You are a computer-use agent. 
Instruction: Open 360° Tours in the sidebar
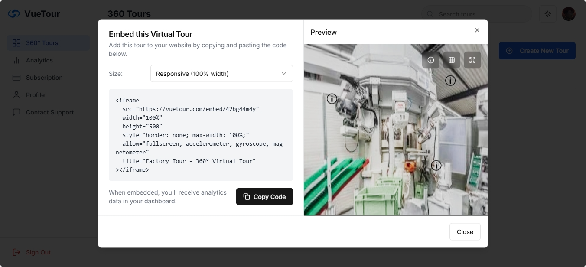coord(48,43)
